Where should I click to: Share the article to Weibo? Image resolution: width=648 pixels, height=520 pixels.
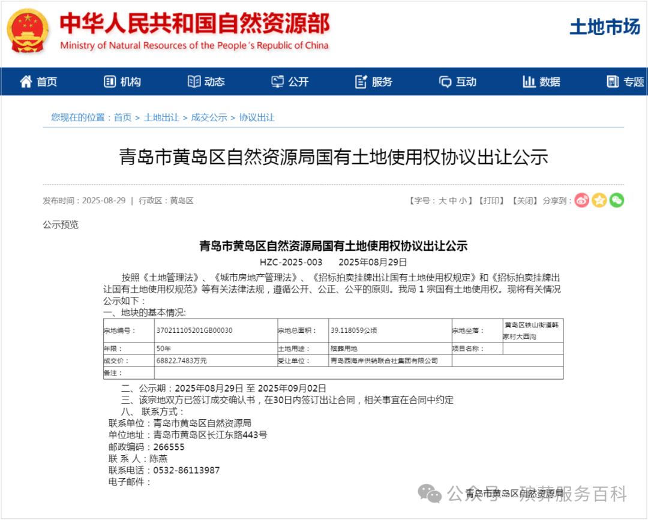[x=581, y=201]
